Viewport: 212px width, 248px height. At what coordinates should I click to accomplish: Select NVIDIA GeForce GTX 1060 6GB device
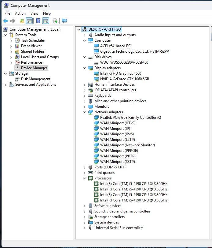pos(124,79)
